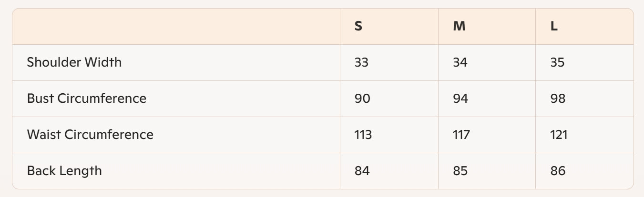Click bust circumference value 98
The height and width of the screenshot is (197, 644).
[x=558, y=98]
